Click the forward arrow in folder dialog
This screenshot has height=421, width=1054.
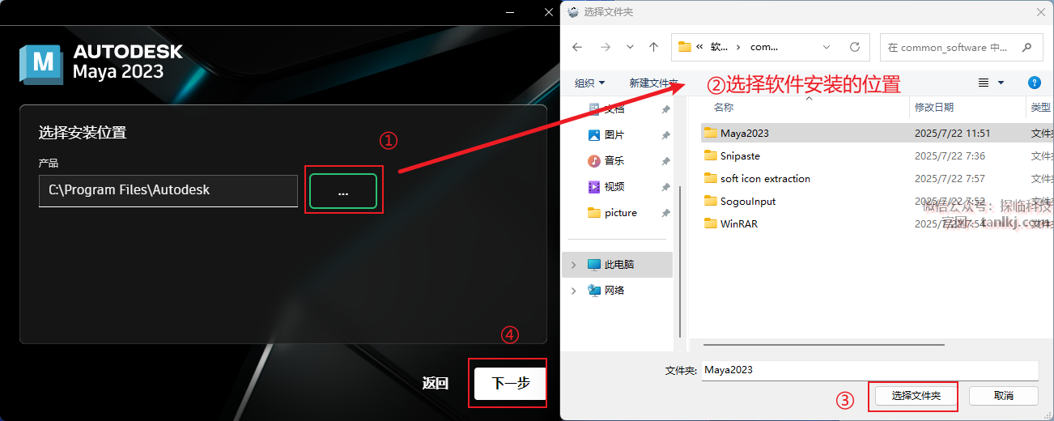pos(605,47)
